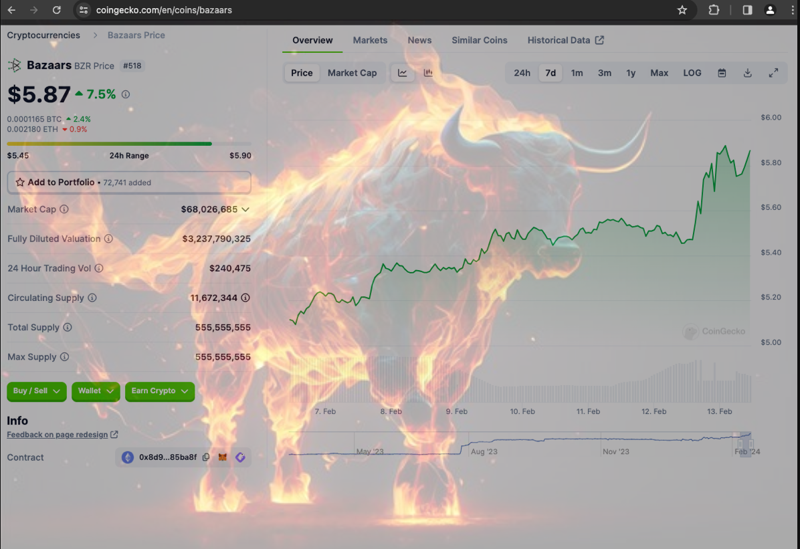
Task: Open the Earn Crypto dropdown
Action: [160, 391]
